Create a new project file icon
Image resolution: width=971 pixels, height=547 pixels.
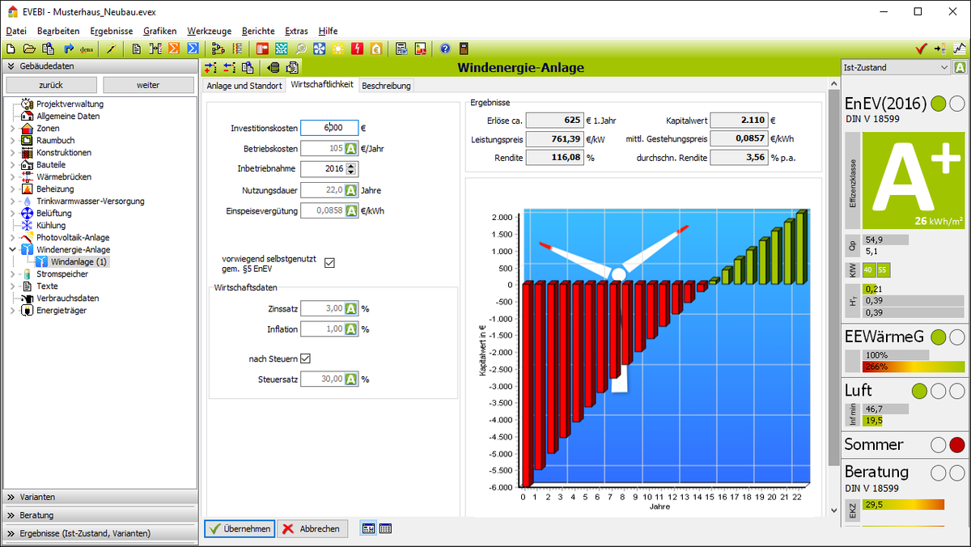coord(10,49)
